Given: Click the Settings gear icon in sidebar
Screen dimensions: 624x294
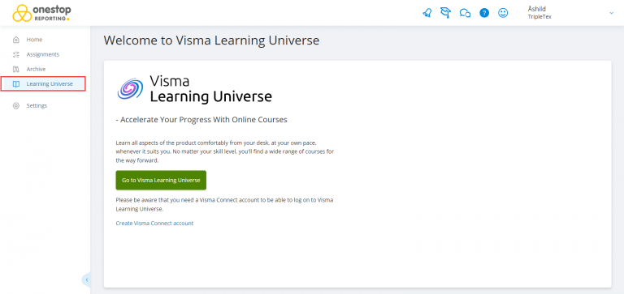Looking at the screenshot, I should coord(16,105).
